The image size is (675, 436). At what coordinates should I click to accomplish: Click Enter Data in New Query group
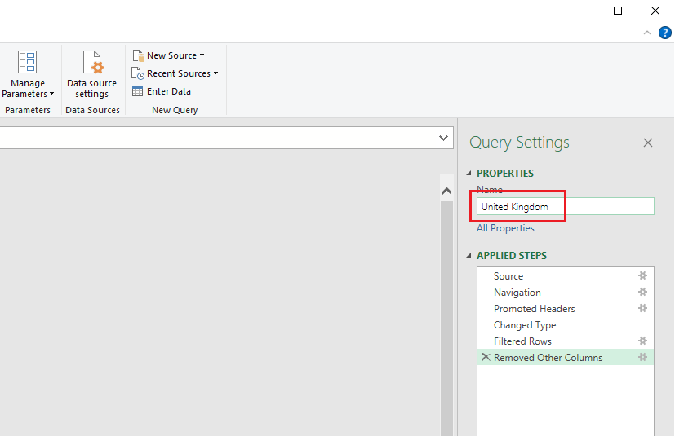pos(162,91)
